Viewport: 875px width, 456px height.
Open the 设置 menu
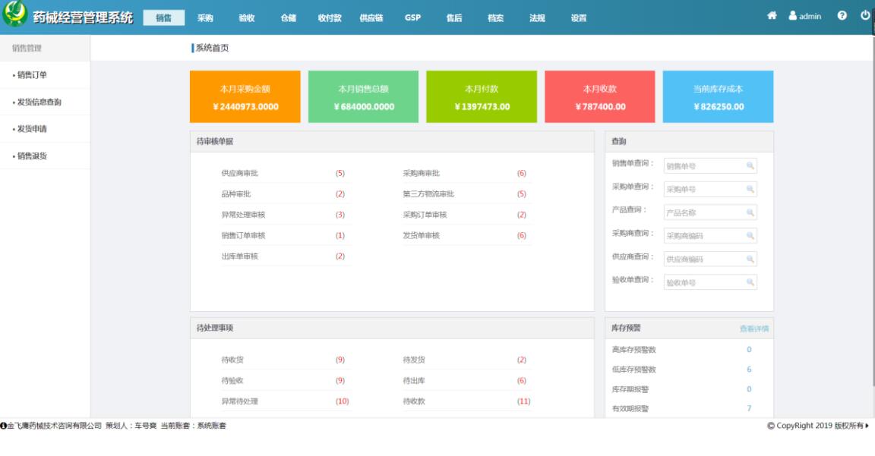coord(579,18)
